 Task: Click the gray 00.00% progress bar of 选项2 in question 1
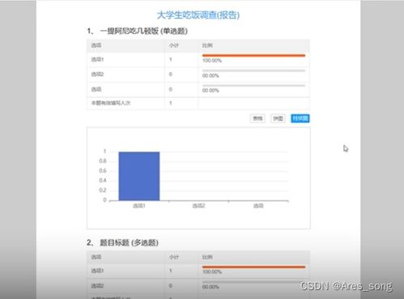click(253, 70)
